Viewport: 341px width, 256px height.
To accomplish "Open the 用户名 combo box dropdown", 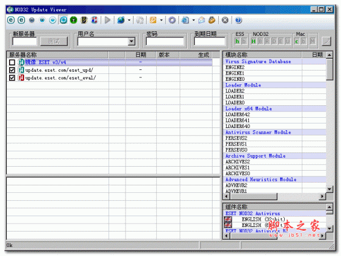I will coord(131,42).
